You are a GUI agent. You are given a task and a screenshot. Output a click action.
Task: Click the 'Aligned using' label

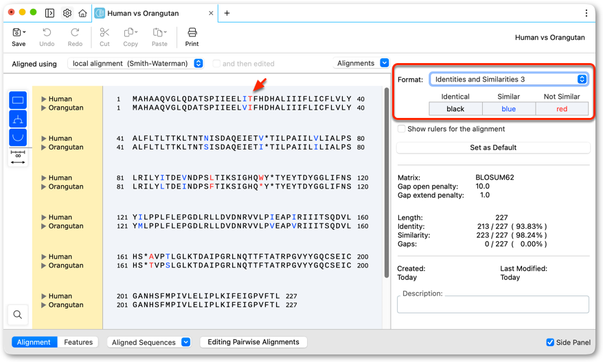(x=34, y=64)
